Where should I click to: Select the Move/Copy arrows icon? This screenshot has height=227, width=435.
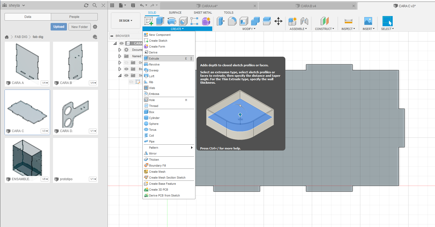[278, 21]
